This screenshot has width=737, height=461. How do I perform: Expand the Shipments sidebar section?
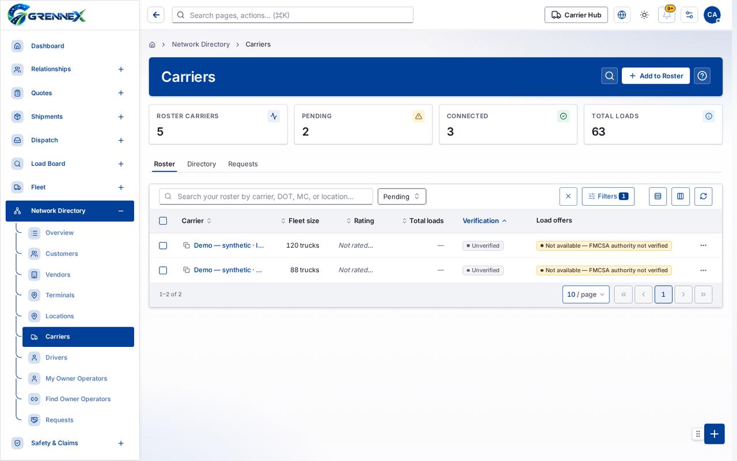point(121,117)
